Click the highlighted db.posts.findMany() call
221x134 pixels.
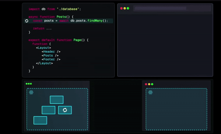[x=89, y=21]
